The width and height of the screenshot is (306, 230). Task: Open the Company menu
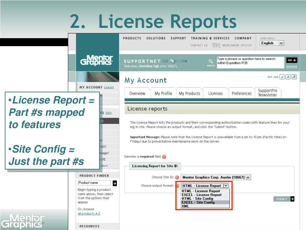click(243, 38)
